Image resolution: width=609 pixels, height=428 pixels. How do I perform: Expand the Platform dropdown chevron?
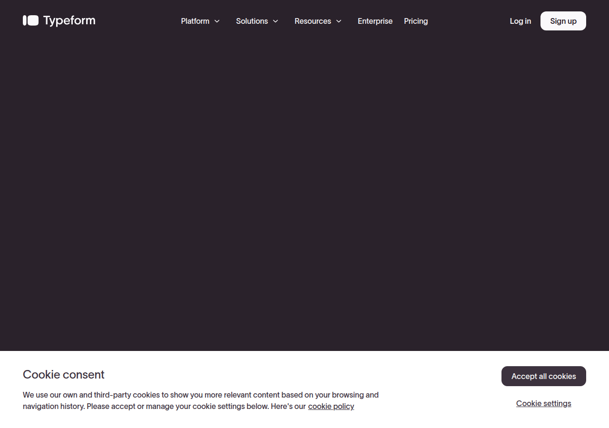click(217, 21)
